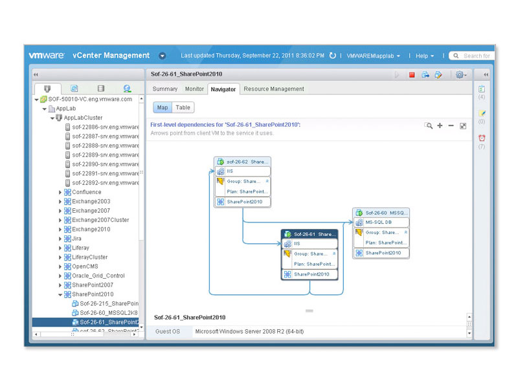Click the zoom-to-fit magnifier icon

coord(429,125)
